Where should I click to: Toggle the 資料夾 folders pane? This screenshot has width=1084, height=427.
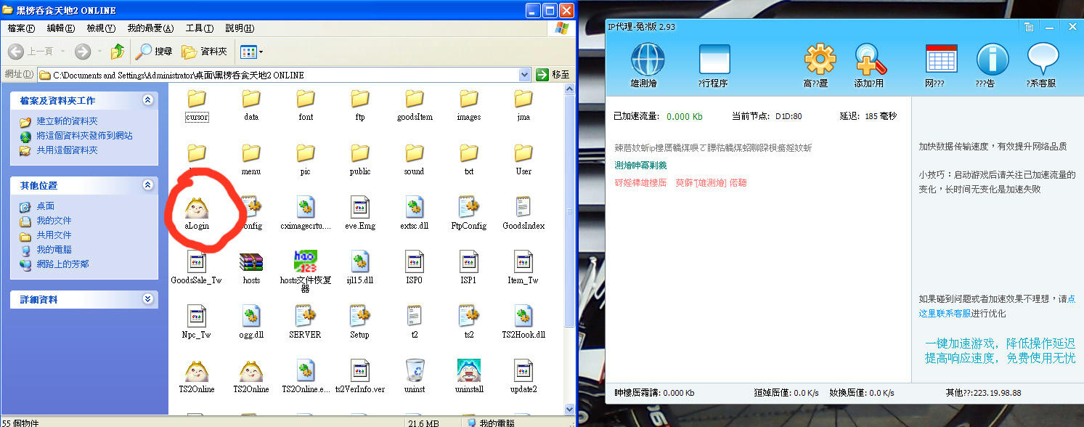click(x=205, y=52)
